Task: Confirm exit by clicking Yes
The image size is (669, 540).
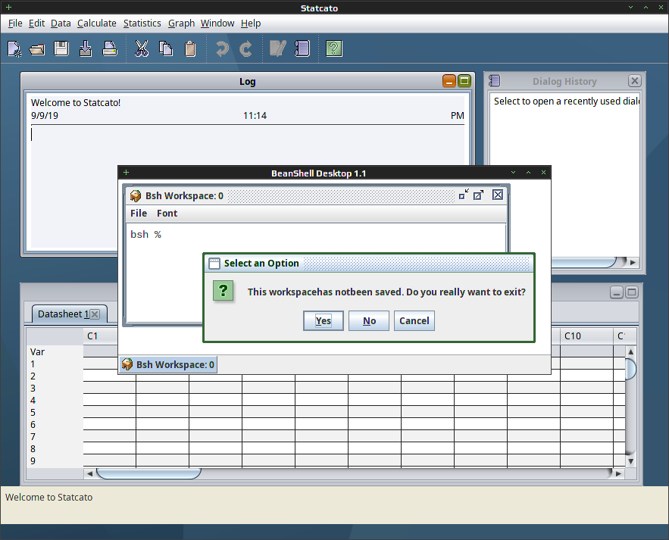Action: [324, 321]
